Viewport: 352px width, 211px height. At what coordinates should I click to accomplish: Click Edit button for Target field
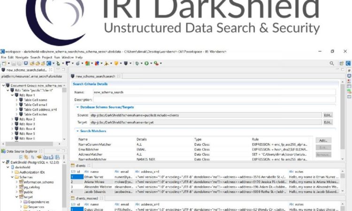point(328,122)
